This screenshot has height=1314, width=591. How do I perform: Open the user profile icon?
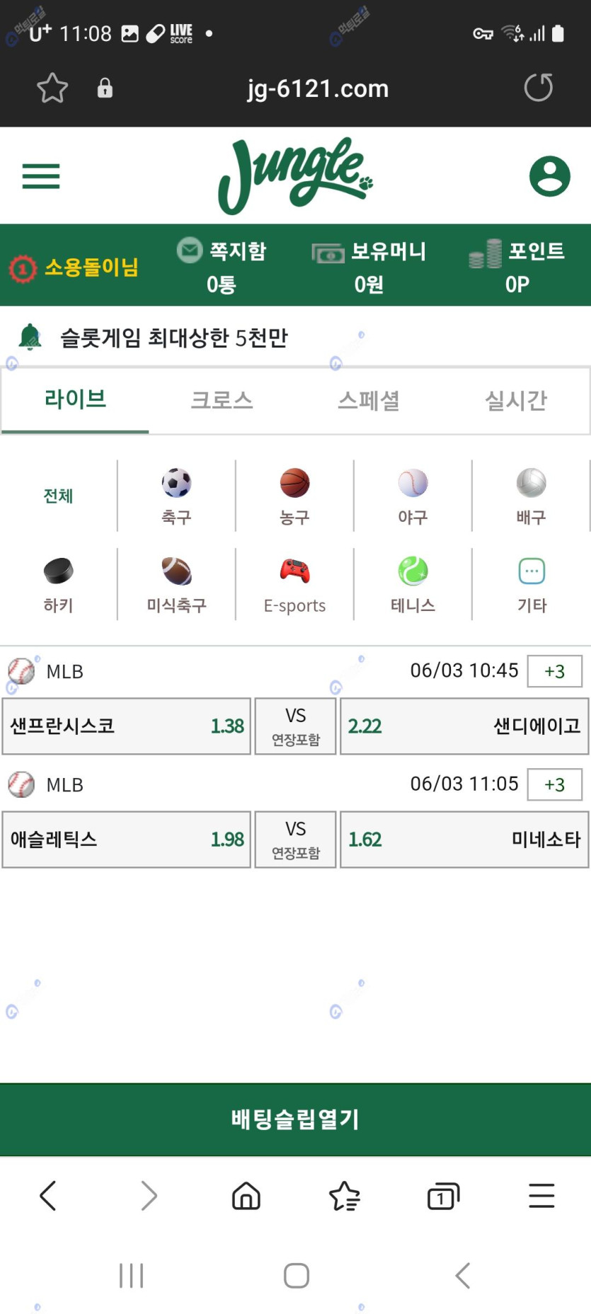(549, 176)
